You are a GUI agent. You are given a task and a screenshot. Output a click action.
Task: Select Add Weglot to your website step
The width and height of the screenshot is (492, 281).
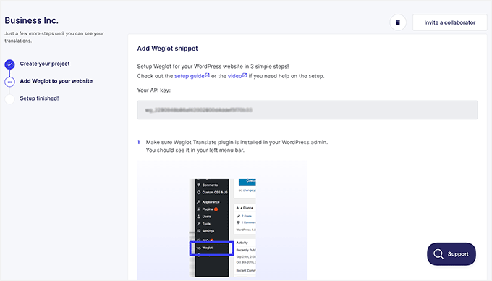[x=56, y=81]
